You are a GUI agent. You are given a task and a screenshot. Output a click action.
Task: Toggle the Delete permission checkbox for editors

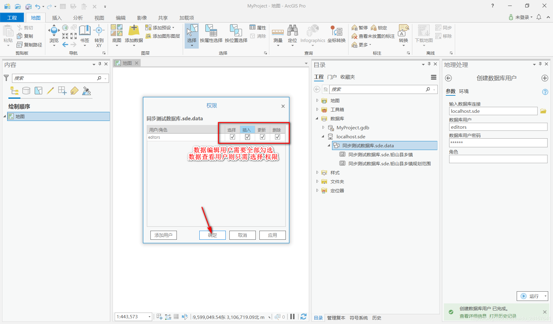[277, 137]
